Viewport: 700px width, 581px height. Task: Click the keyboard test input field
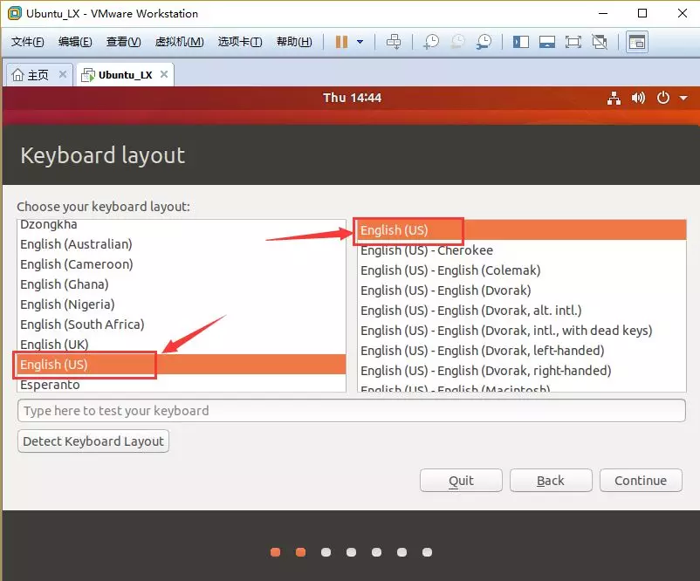(x=352, y=411)
